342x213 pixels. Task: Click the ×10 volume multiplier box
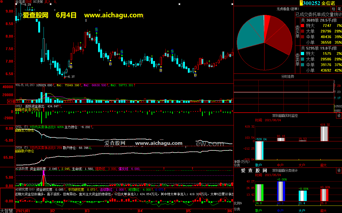tap(11, 101)
